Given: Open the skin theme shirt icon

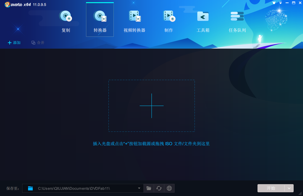Looking at the screenshot, I should (x=274, y=3).
